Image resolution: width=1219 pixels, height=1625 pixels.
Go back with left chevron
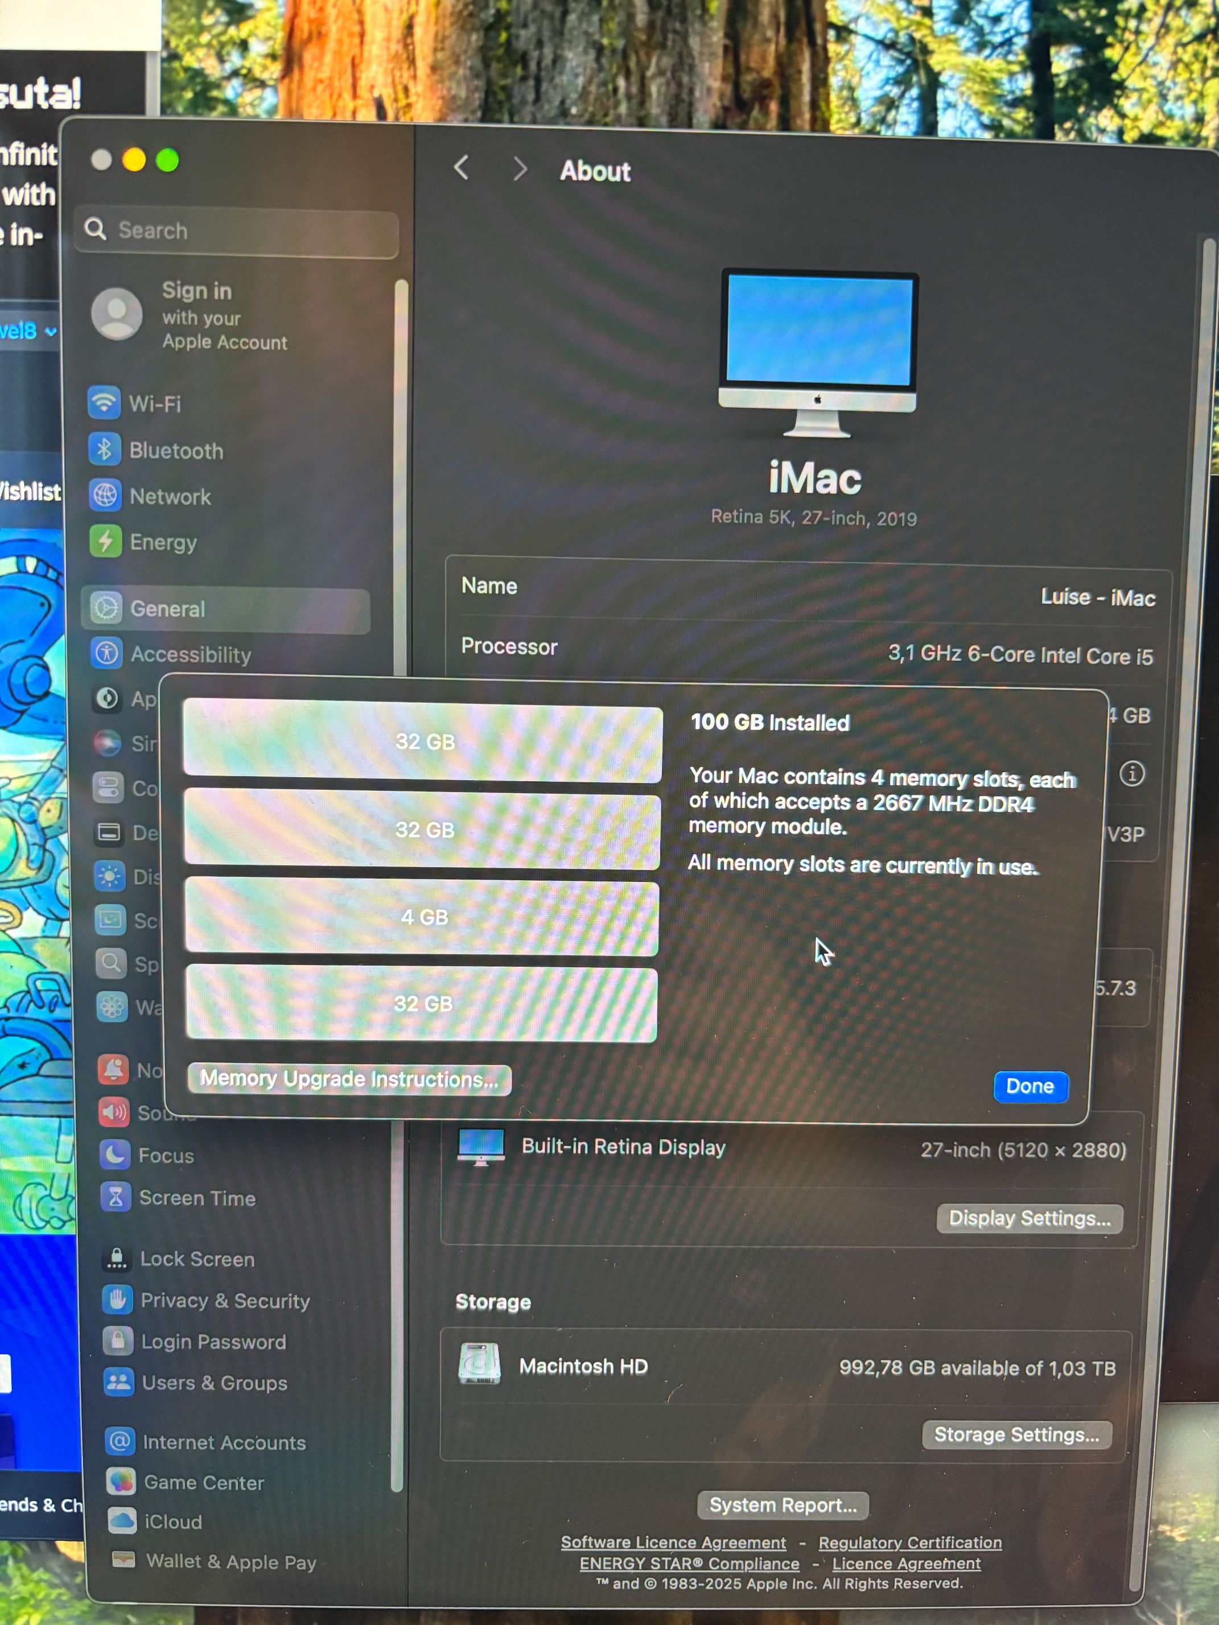pyautogui.click(x=462, y=168)
